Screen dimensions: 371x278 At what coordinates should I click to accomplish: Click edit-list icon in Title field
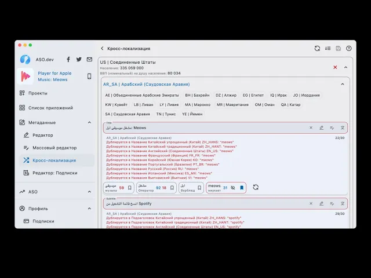(x=332, y=127)
